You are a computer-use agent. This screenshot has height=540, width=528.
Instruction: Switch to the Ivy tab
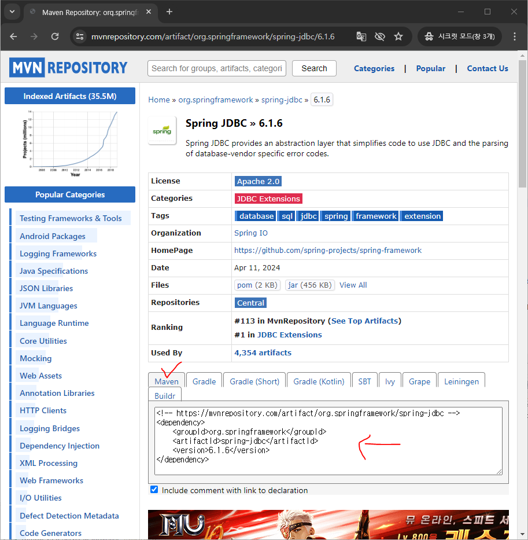(390, 381)
